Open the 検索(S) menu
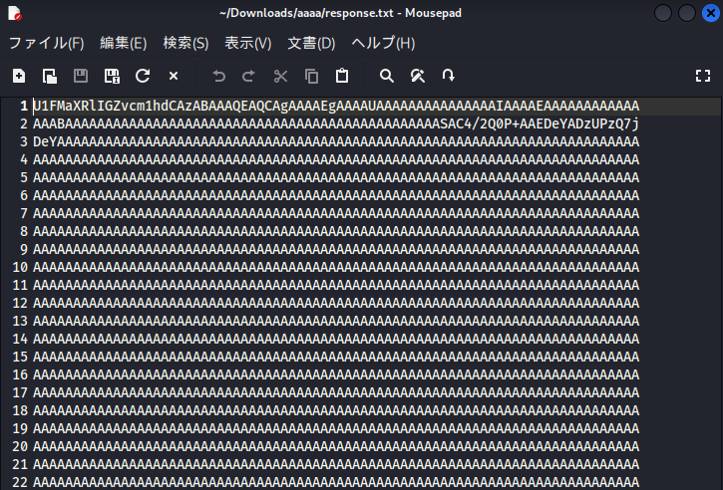 click(185, 43)
